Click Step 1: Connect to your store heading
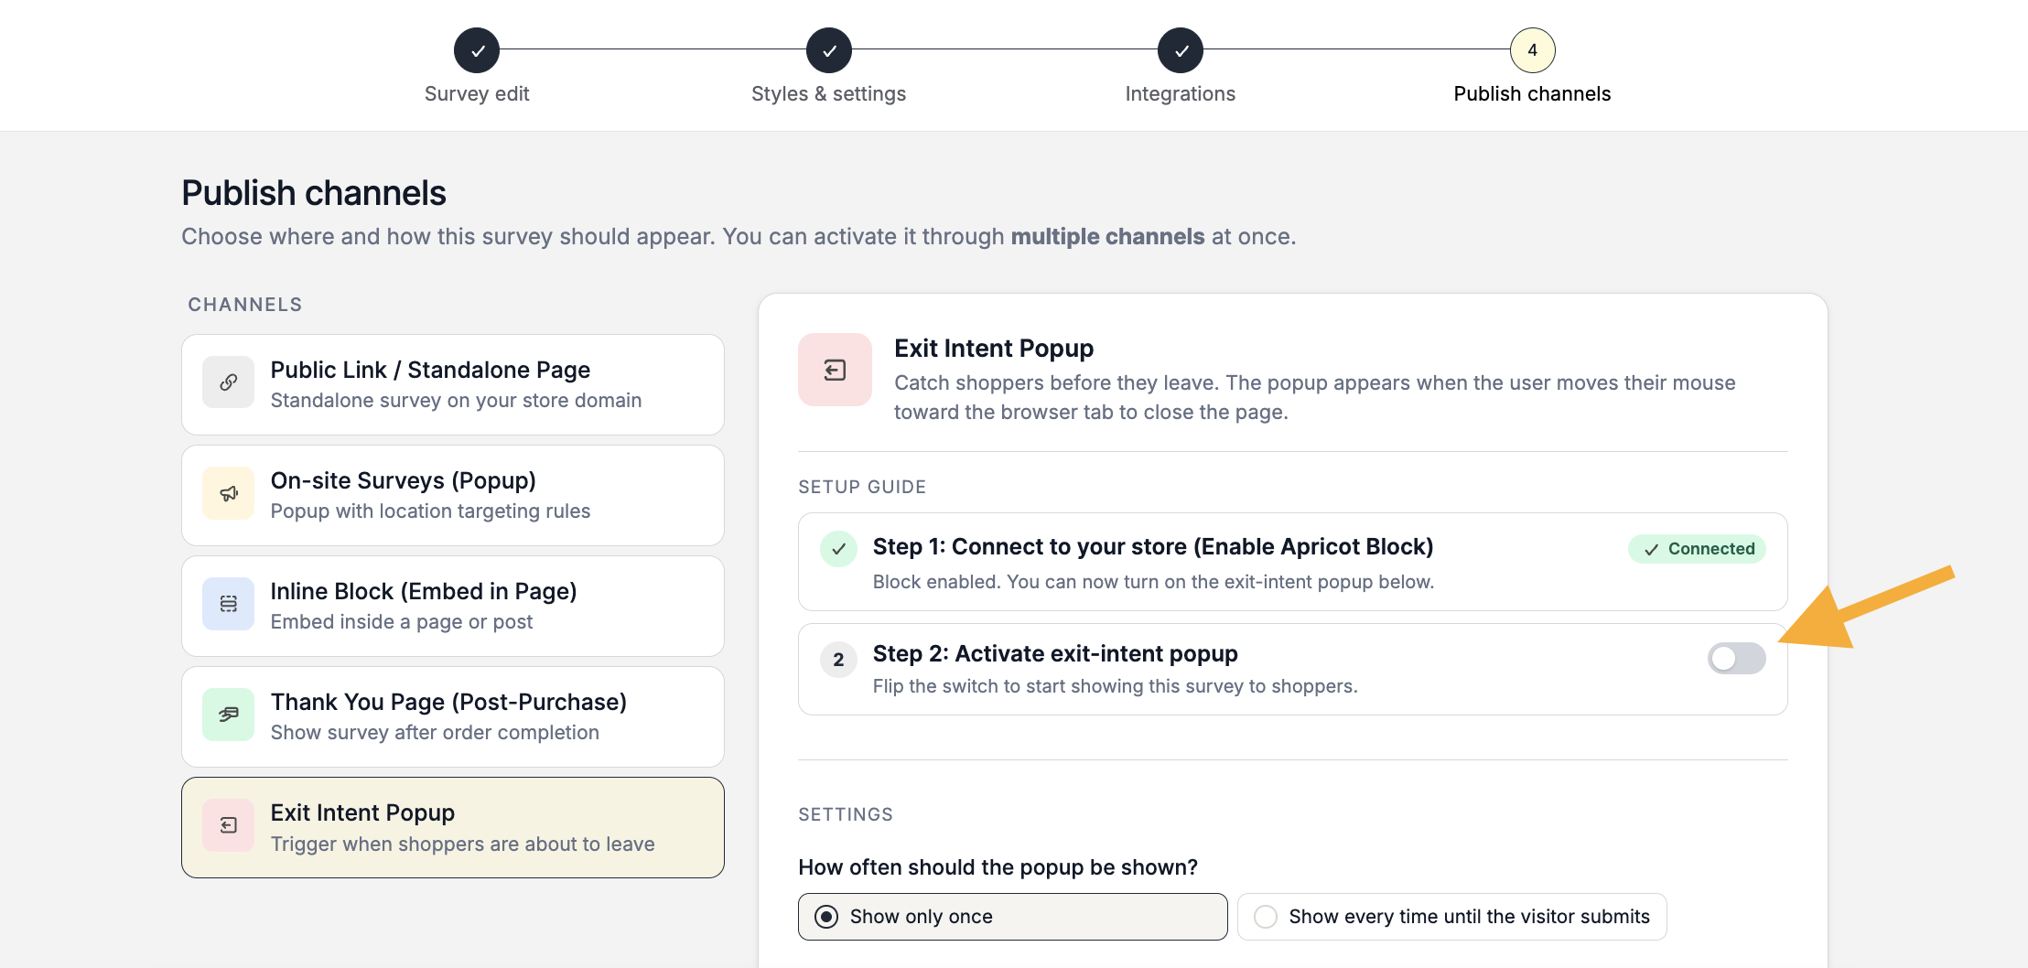Viewport: 2028px width, 968px height. click(1153, 546)
